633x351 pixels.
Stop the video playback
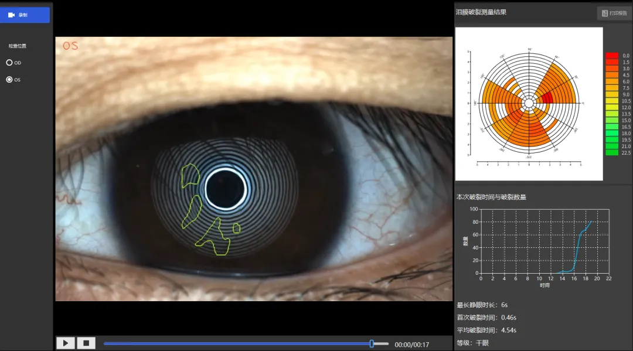[86, 343]
